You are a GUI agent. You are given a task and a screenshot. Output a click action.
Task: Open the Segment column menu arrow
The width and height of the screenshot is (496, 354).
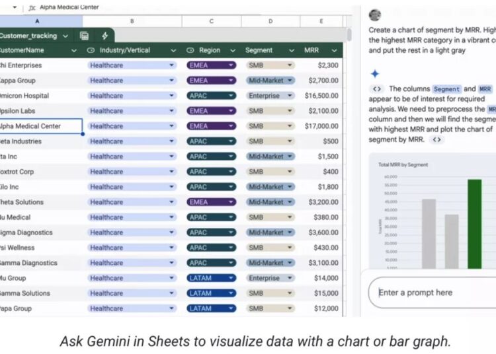pos(292,51)
